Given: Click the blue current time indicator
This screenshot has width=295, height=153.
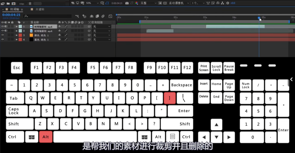Looking at the screenshot, I should click(259, 18).
